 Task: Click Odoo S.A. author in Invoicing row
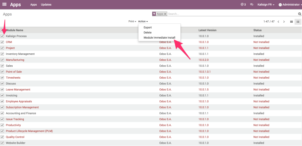[x=165, y=95]
